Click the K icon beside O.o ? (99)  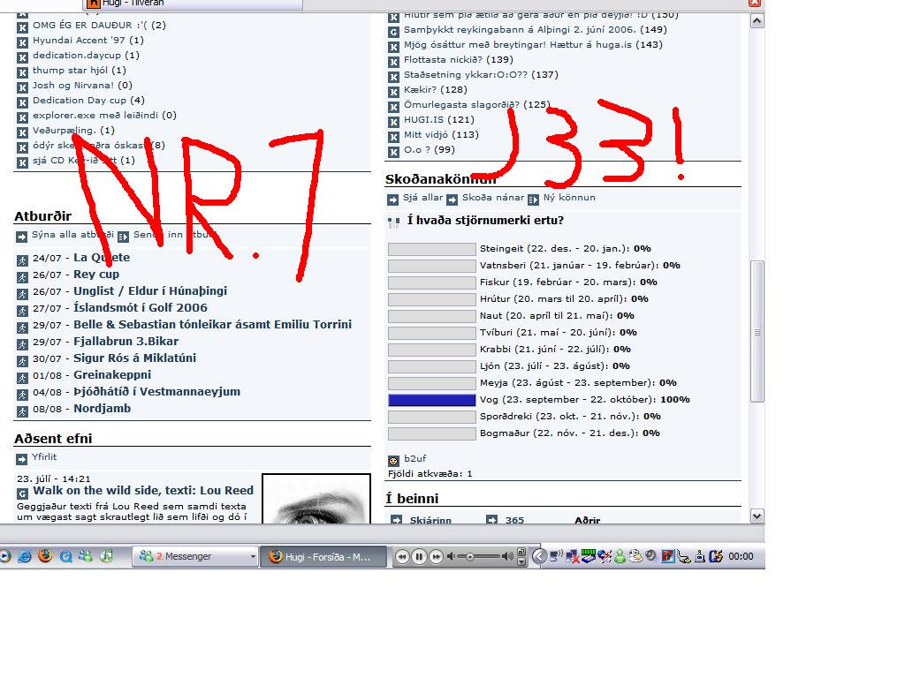coord(393,152)
